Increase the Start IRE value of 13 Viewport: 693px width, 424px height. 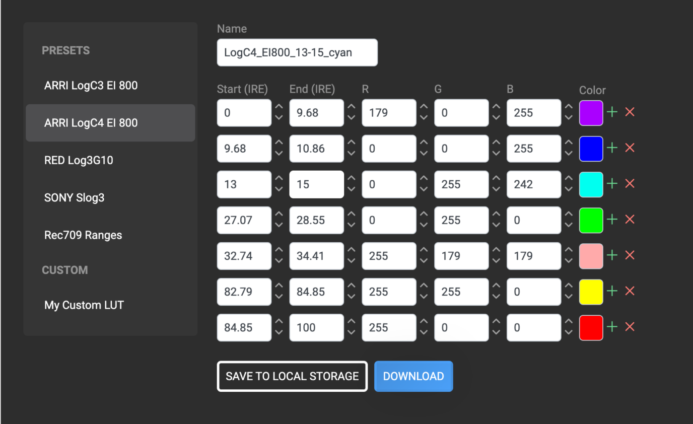click(279, 179)
